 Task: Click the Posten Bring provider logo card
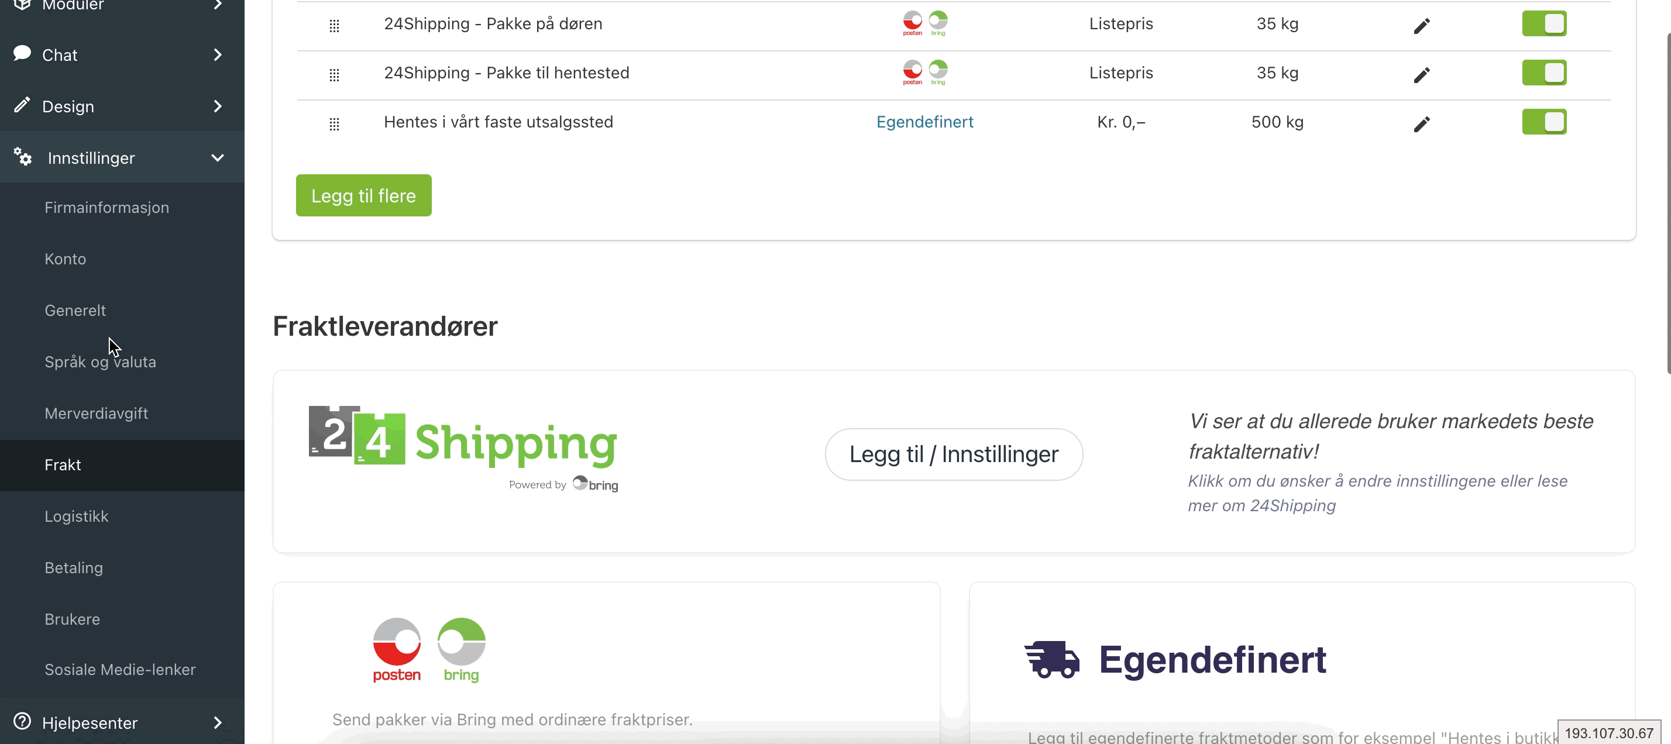[x=606, y=663]
